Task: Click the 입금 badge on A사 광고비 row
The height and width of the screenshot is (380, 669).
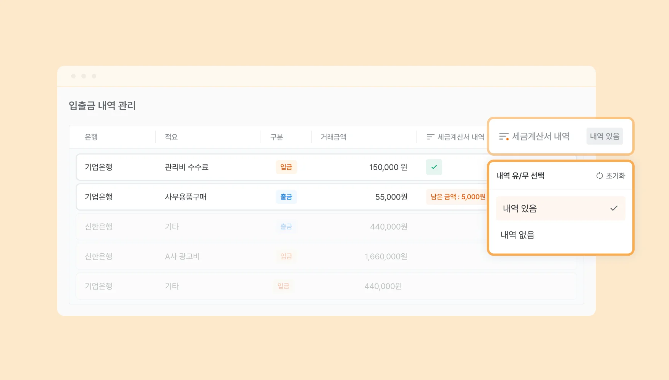Action: (x=286, y=256)
